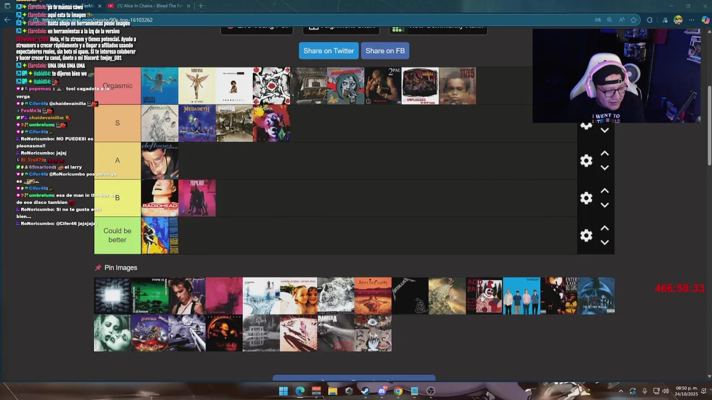The height and width of the screenshot is (400, 712).
Task: Click the Share on Twitter button
Action: tap(329, 51)
